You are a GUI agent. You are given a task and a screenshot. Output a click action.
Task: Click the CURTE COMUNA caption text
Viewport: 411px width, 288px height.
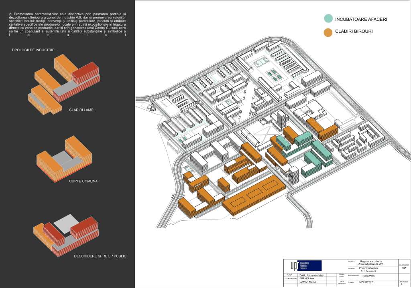pyautogui.click(x=84, y=181)
